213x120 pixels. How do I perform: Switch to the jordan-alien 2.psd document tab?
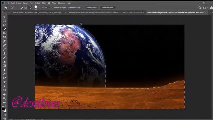coord(38,13)
